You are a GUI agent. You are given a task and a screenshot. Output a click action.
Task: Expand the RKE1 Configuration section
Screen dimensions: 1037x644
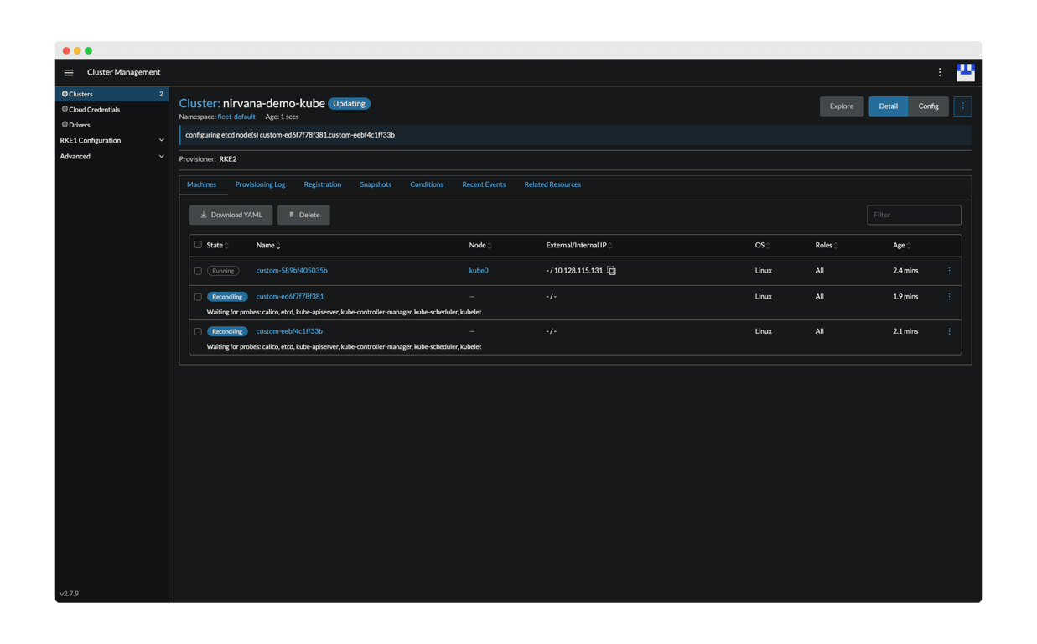pos(111,140)
